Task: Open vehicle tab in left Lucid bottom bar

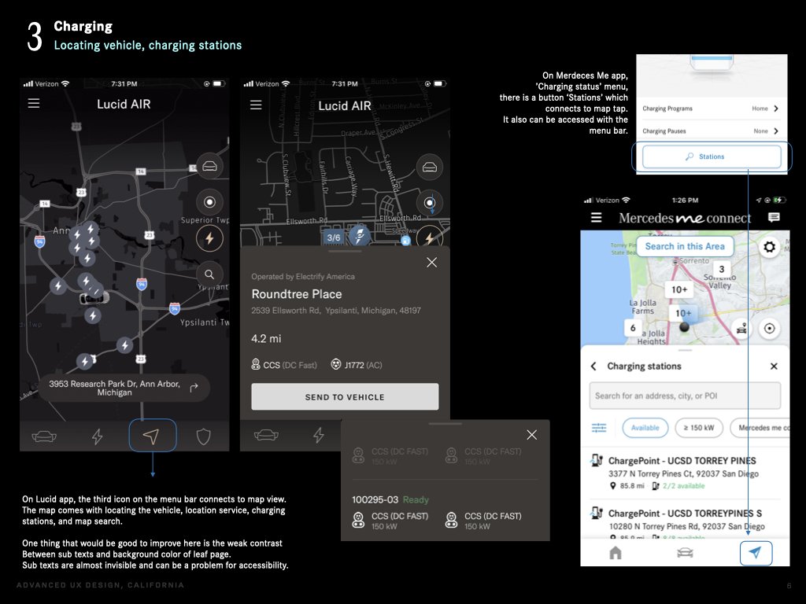Action: click(x=44, y=436)
